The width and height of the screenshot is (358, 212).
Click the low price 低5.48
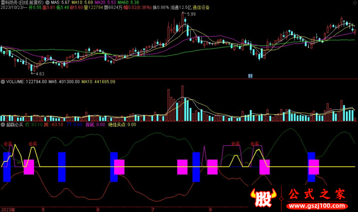[x=63, y=8]
